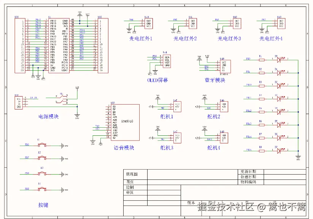Screen dimensions: 313x219
Task: Click the 绘制 title block cell
Action: [x=135, y=187]
